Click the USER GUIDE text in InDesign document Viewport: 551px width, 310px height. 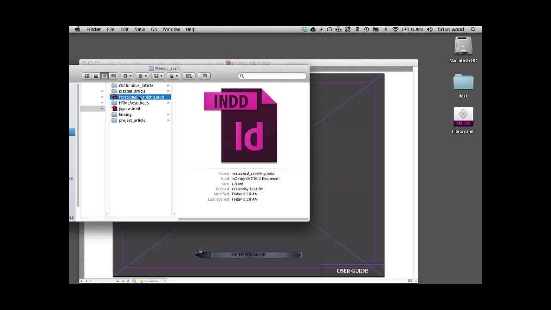coord(352,271)
